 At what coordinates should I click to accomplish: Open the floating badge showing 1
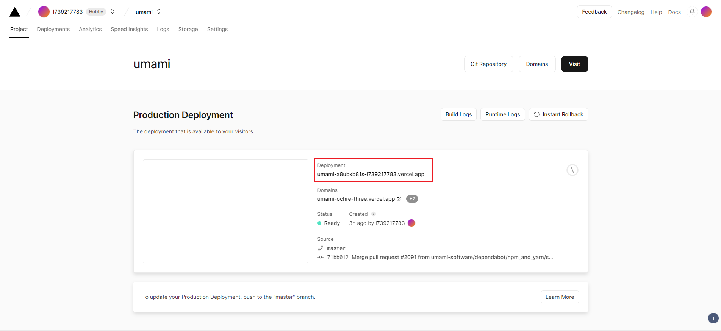point(713,318)
